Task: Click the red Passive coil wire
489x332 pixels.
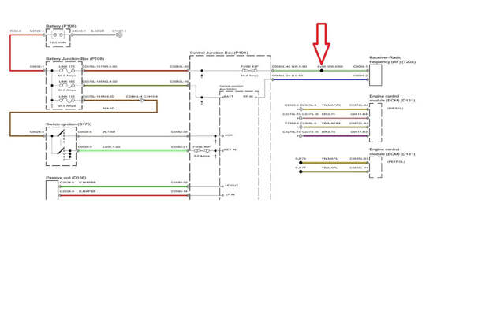Action: coord(124,196)
